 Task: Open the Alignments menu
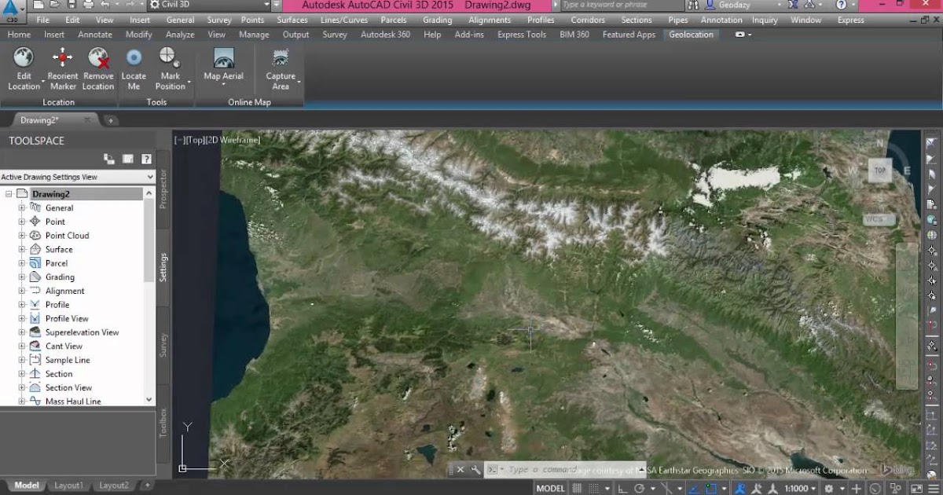coord(489,20)
